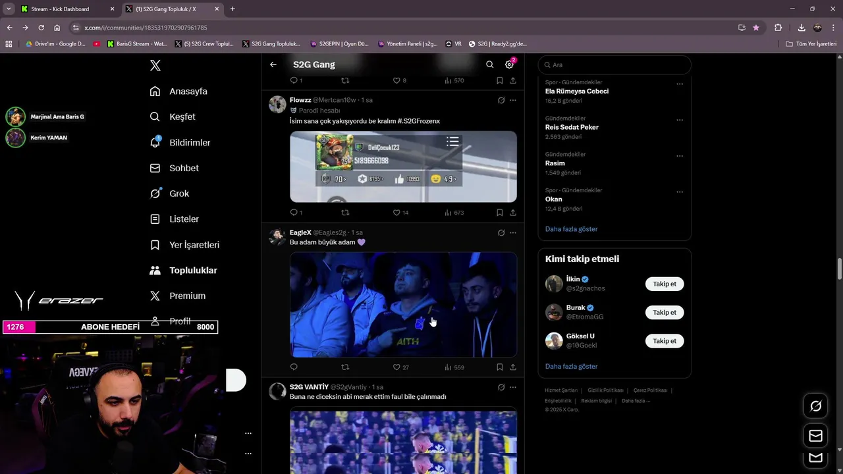The image size is (843, 474).
Task: Go back from S2G Gang community
Action: (273, 65)
